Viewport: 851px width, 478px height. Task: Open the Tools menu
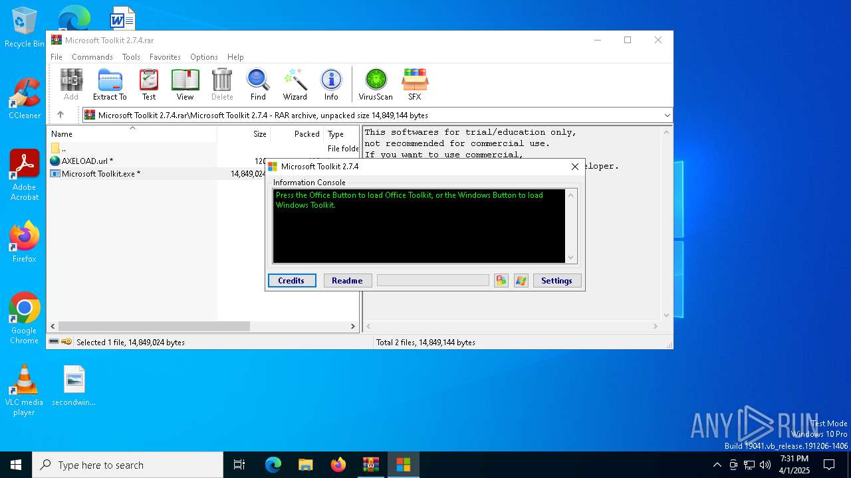click(131, 57)
